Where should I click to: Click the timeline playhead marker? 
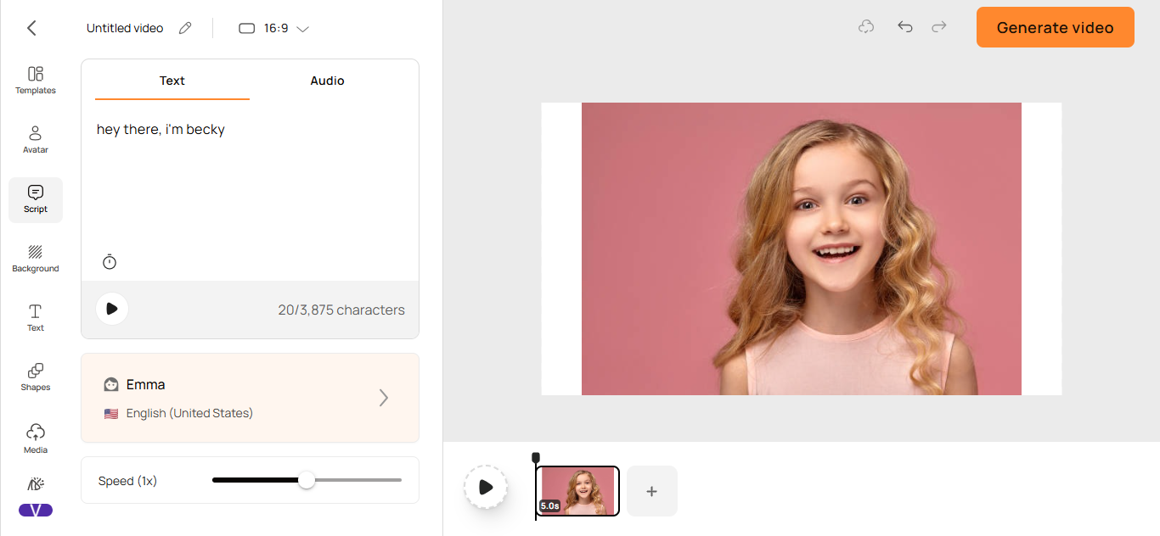click(536, 459)
